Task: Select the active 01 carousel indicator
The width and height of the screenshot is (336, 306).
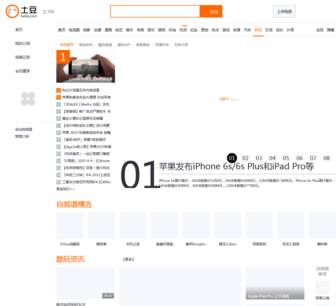Action: tap(232, 158)
